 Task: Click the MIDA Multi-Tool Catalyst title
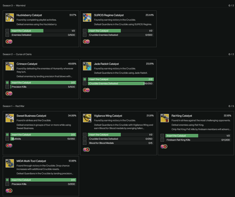click(x=31, y=161)
